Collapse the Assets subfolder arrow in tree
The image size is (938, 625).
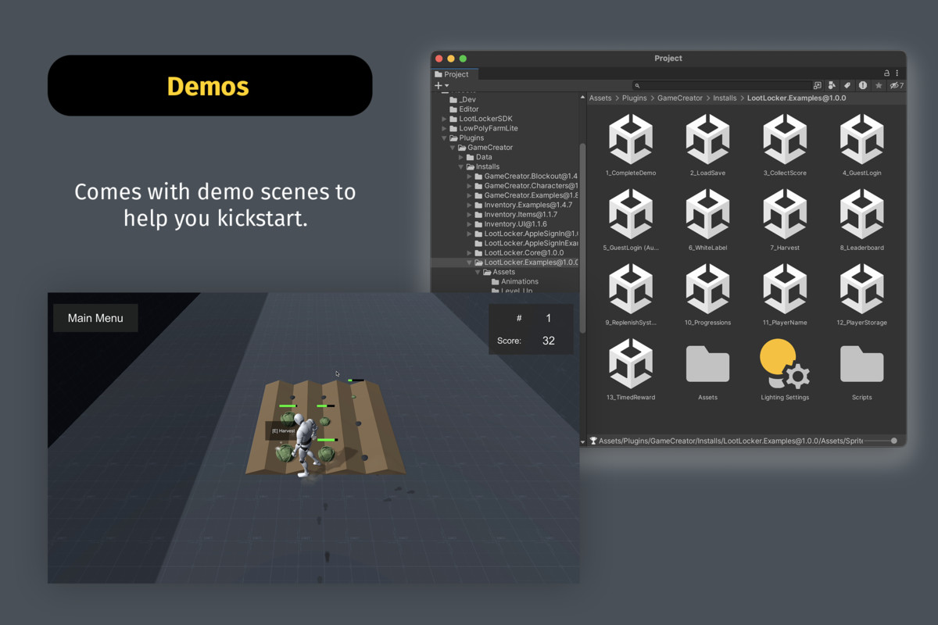click(x=478, y=272)
